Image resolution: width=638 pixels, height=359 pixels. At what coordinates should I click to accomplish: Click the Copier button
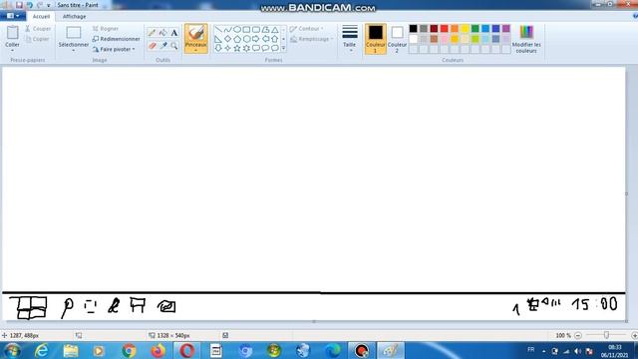point(37,39)
